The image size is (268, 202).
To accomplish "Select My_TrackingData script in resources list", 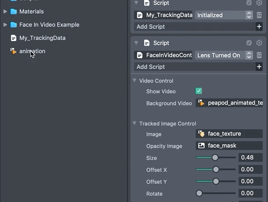I will (42, 38).
